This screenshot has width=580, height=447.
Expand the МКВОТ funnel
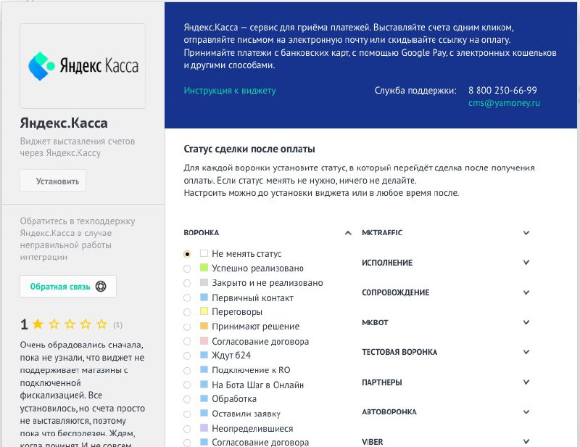click(x=526, y=322)
